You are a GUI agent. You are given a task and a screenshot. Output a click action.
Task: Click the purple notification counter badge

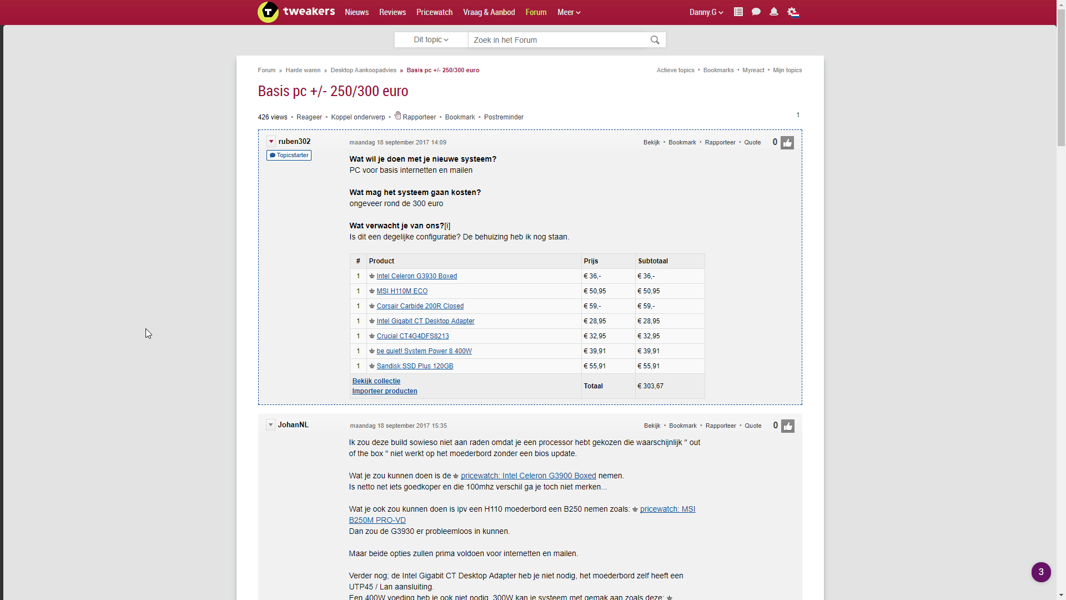(x=1041, y=572)
